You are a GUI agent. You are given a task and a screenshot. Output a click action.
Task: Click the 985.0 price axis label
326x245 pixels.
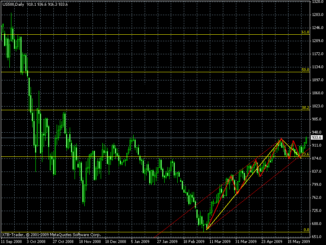click(x=317, y=119)
